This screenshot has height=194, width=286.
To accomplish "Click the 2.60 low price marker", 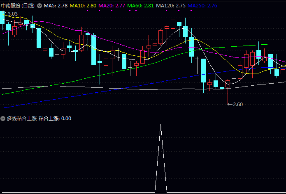I will (x=238, y=105).
